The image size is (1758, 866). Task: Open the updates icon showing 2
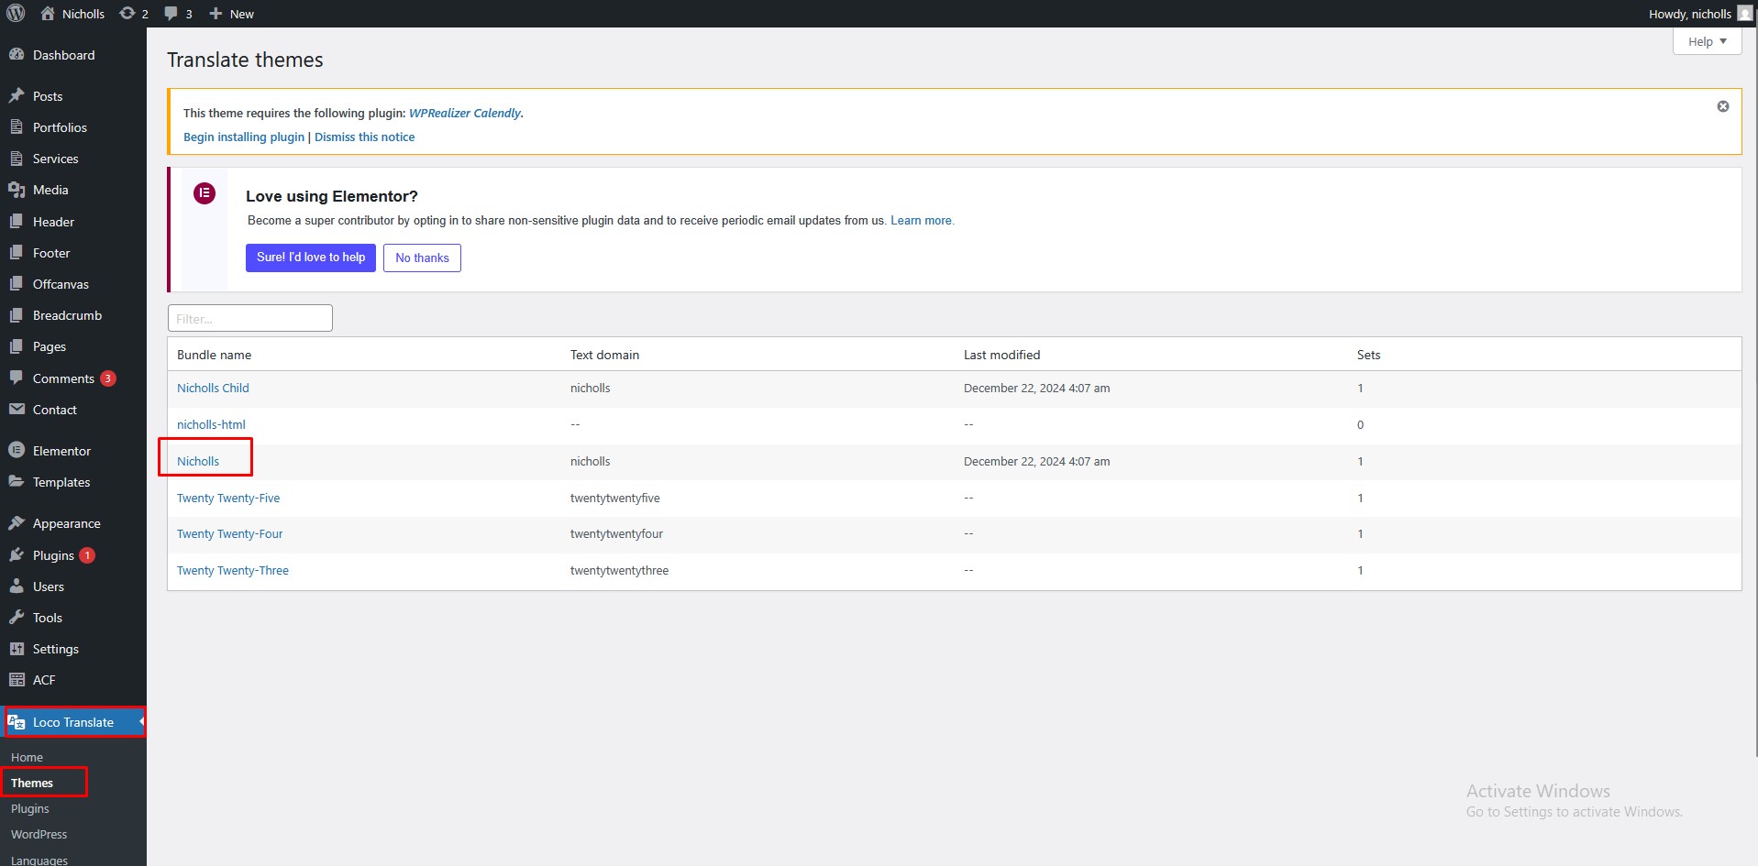pyautogui.click(x=127, y=14)
